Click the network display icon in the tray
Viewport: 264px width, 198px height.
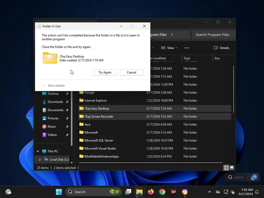[226, 192]
